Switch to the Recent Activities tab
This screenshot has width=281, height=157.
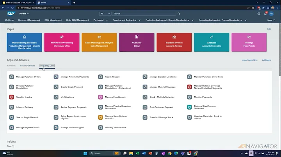click(27, 66)
